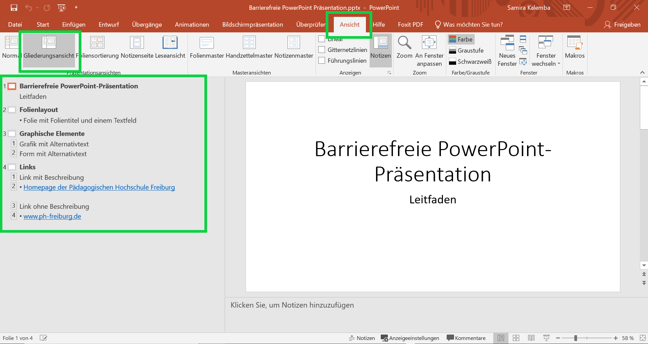The height and width of the screenshot is (344, 648).
Task: Switch to the Übergänge ribbon tab
Action: [x=147, y=24]
